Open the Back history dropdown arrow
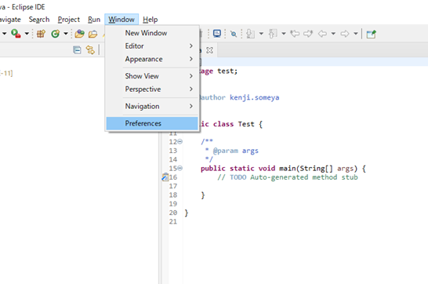The image size is (428, 284). click(333, 34)
